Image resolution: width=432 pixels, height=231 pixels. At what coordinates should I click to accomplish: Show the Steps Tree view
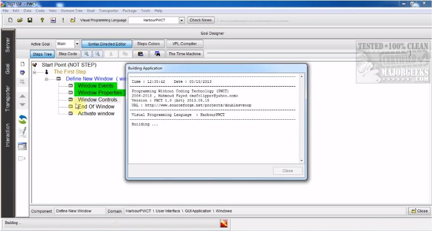[x=42, y=54]
